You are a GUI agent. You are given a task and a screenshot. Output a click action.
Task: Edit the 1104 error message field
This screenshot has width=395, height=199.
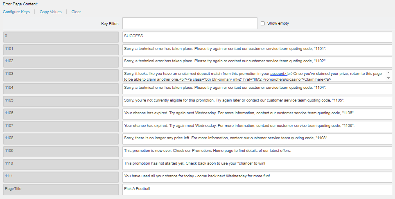[257, 89]
